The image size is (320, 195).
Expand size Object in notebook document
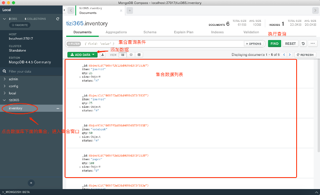pos(80,137)
